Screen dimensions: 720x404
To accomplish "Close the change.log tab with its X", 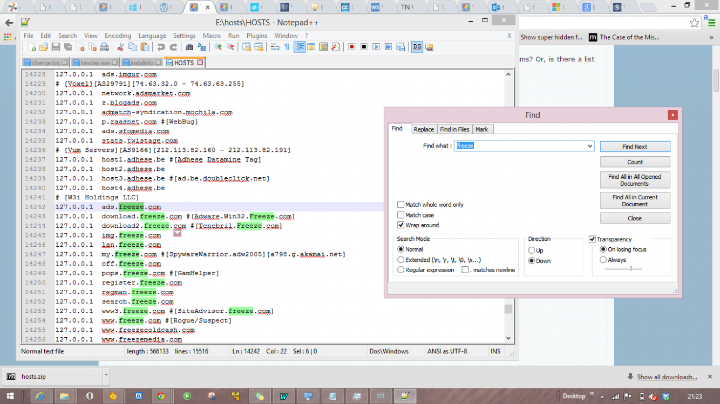I will [x=65, y=63].
